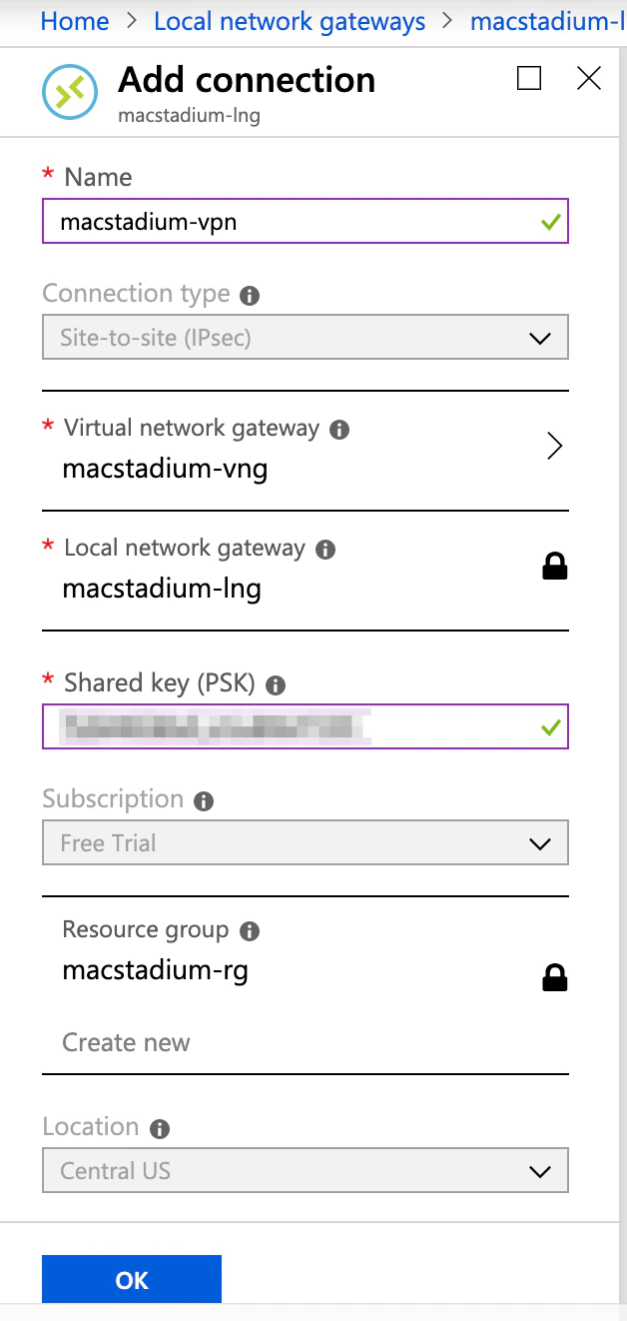
Task: Click the green checkmark on the PSK field
Action: (x=550, y=727)
